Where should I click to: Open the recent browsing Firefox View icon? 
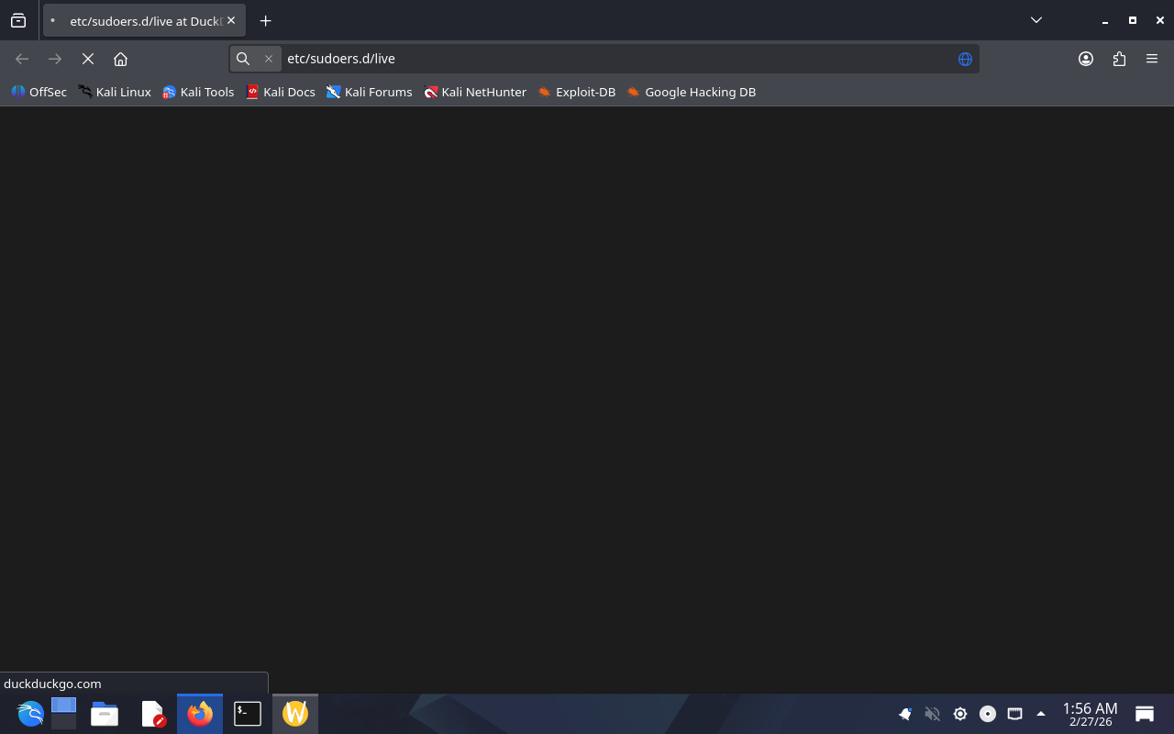18,20
